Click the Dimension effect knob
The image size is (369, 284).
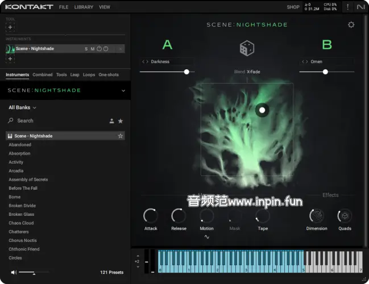[x=317, y=216]
